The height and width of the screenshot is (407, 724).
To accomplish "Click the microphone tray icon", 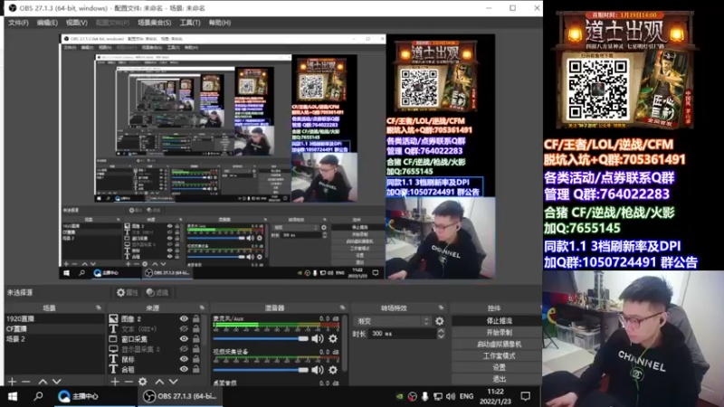I will click(x=424, y=396).
